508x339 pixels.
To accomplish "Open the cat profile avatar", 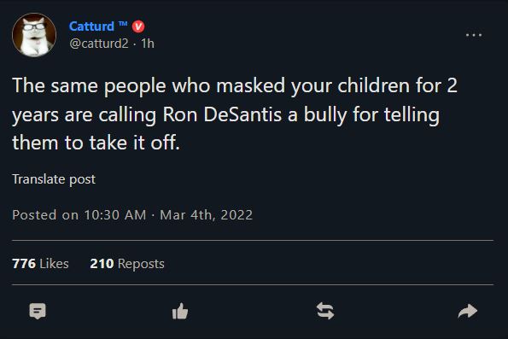I will [x=34, y=35].
